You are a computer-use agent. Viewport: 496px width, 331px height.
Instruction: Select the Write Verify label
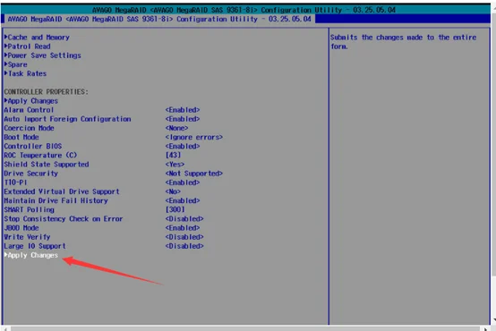pyautogui.click(x=27, y=237)
